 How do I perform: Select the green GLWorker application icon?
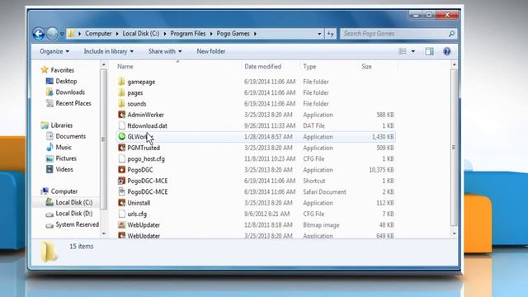click(x=121, y=137)
